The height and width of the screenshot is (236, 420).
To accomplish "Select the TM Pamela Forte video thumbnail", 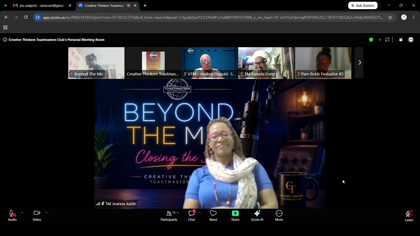I will (266, 63).
